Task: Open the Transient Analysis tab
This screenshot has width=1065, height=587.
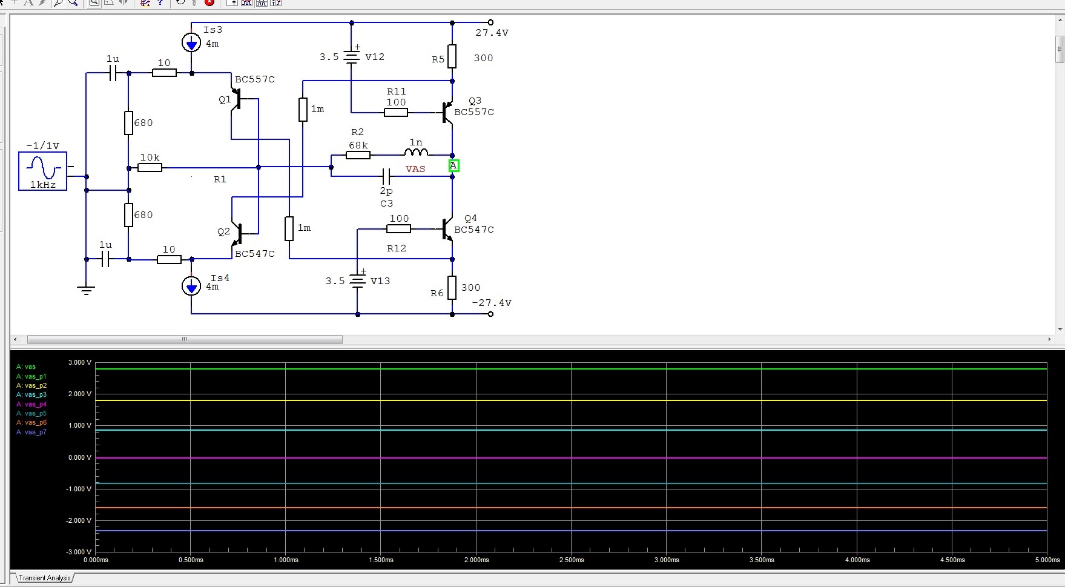Action: 44,578
